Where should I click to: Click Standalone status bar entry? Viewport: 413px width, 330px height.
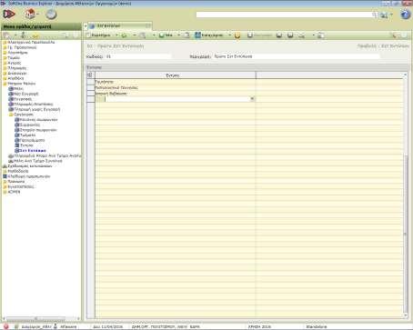[317, 327]
